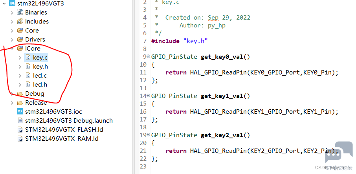Click line number 23 in the gutter
This screenshot has width=356, height=174.
(143, 166)
